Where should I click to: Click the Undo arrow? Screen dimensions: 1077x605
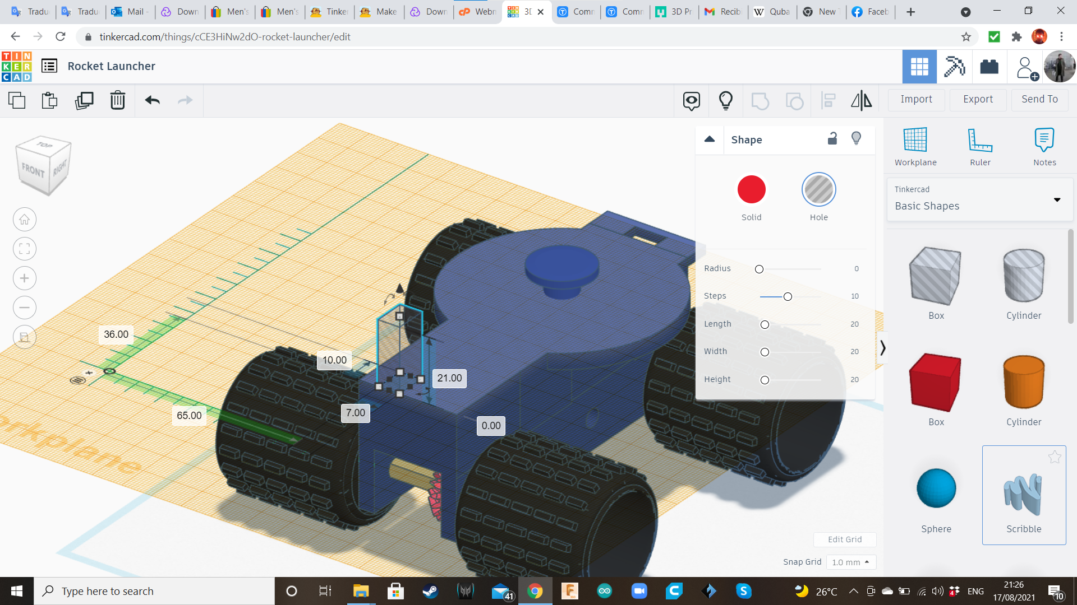point(152,100)
